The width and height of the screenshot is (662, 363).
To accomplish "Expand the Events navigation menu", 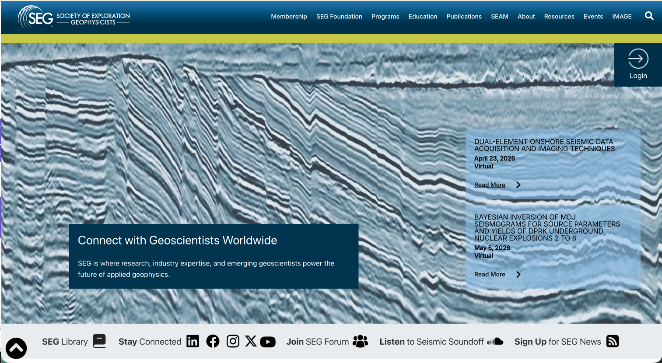I will (x=593, y=17).
